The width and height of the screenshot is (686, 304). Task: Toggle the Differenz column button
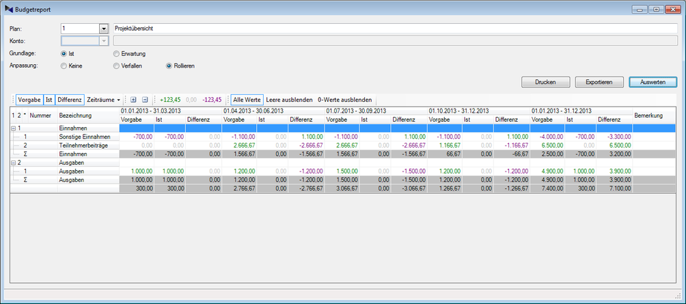[70, 100]
